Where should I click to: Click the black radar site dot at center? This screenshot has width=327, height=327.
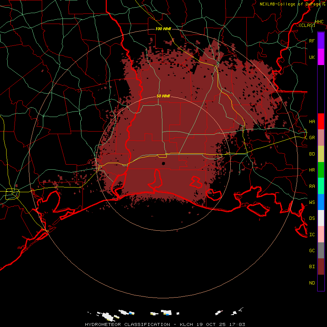coord(163,163)
